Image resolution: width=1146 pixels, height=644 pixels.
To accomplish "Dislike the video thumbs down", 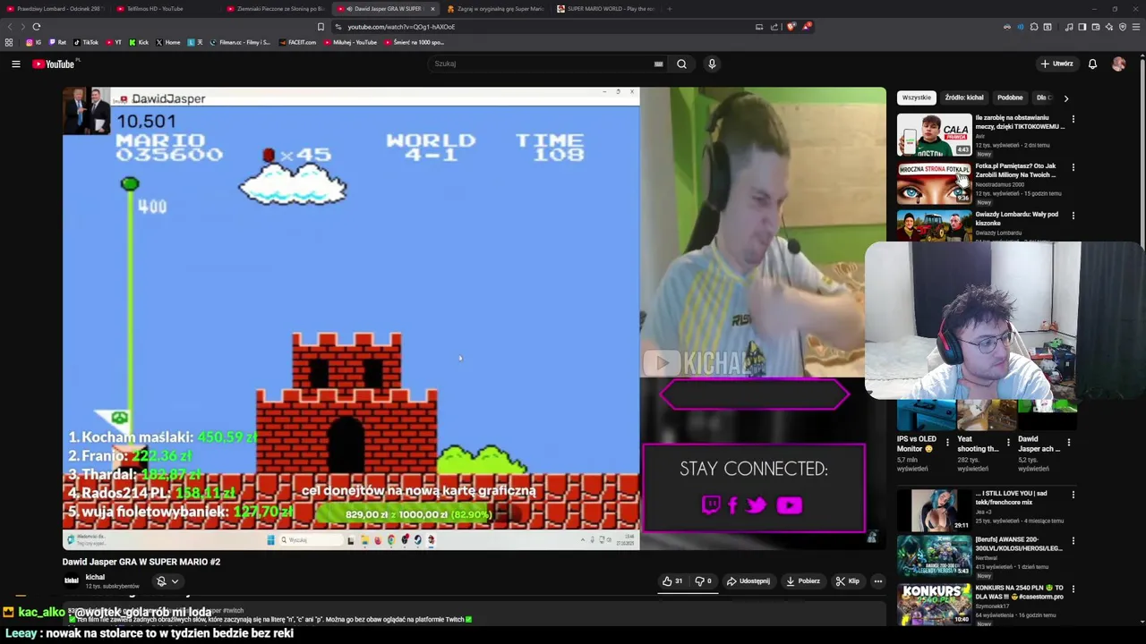I will [x=704, y=581].
